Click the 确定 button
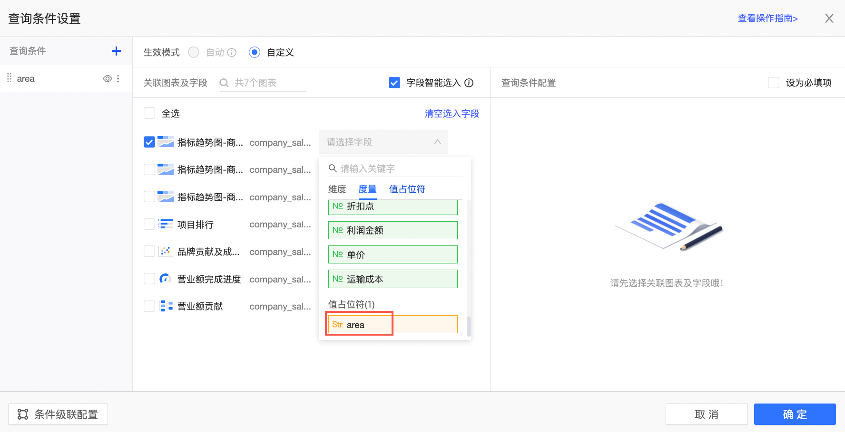The image size is (845, 432). [795, 414]
